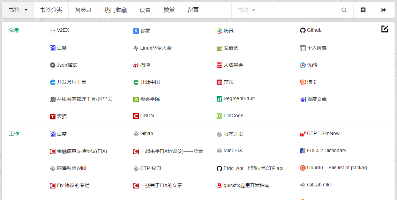Viewport: 397px width, 200px height.
Task: Click the JD favicon beside 京东
Action: pyautogui.click(x=219, y=82)
